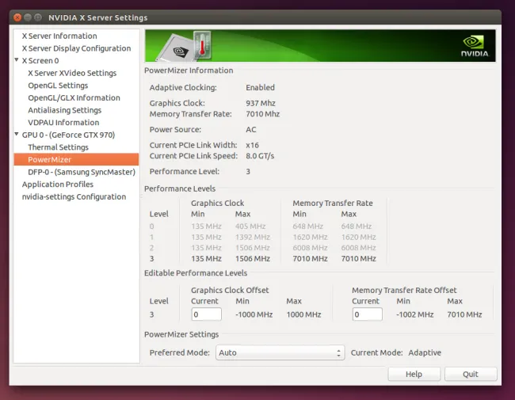Image resolution: width=515 pixels, height=400 pixels.
Task: Go to Antialiasing Settings
Action: click(65, 110)
